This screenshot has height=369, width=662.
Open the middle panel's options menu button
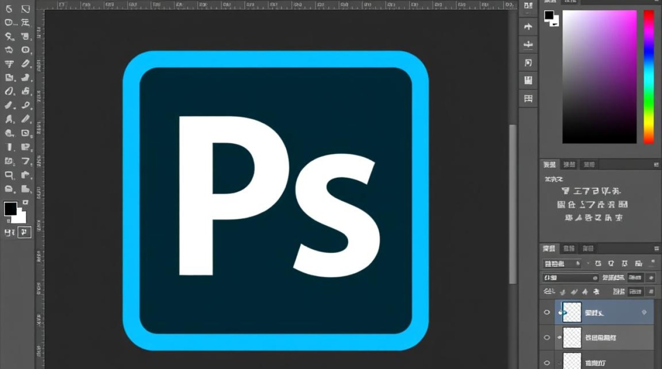point(656,164)
